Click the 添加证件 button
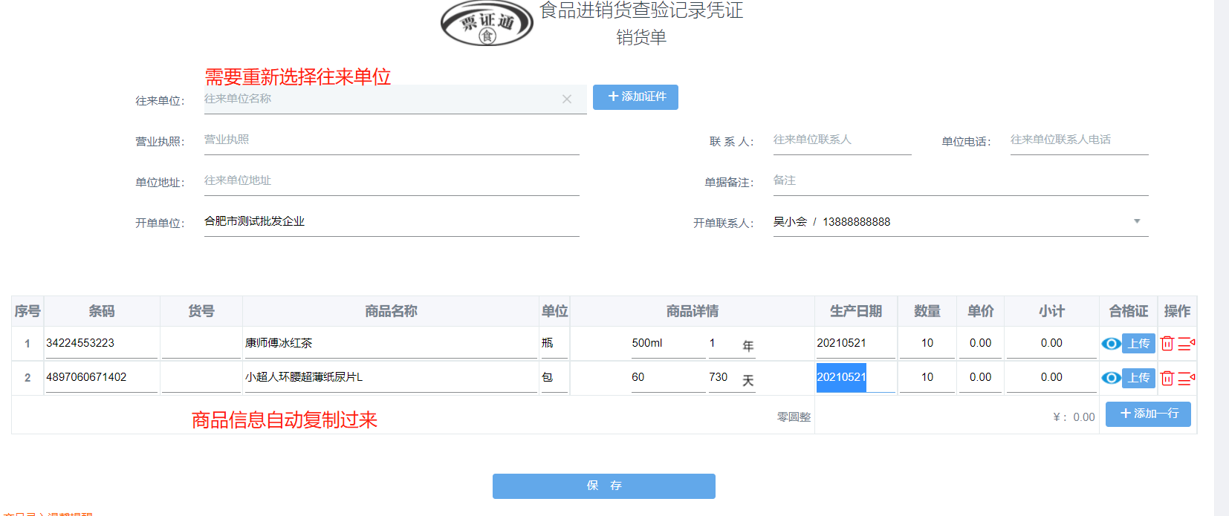The height and width of the screenshot is (516, 1229). click(x=635, y=97)
